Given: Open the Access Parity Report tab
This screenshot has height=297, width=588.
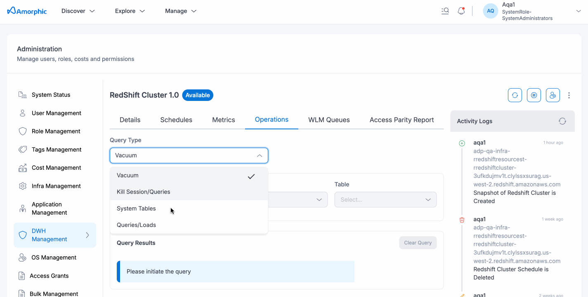Looking at the screenshot, I should [x=401, y=120].
